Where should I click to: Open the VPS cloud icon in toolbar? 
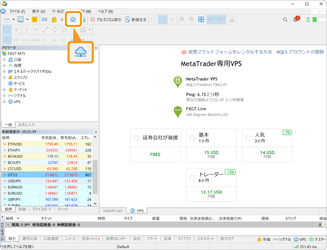tap(73, 20)
